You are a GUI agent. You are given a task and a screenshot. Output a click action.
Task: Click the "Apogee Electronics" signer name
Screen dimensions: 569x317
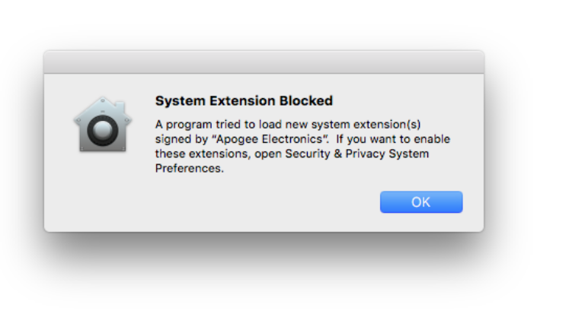pyautogui.click(x=270, y=139)
